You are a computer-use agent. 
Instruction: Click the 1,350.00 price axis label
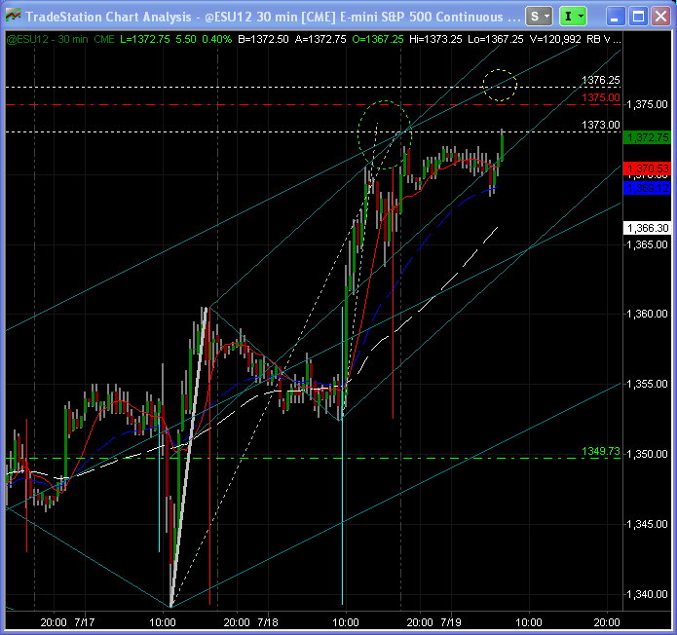coord(647,454)
